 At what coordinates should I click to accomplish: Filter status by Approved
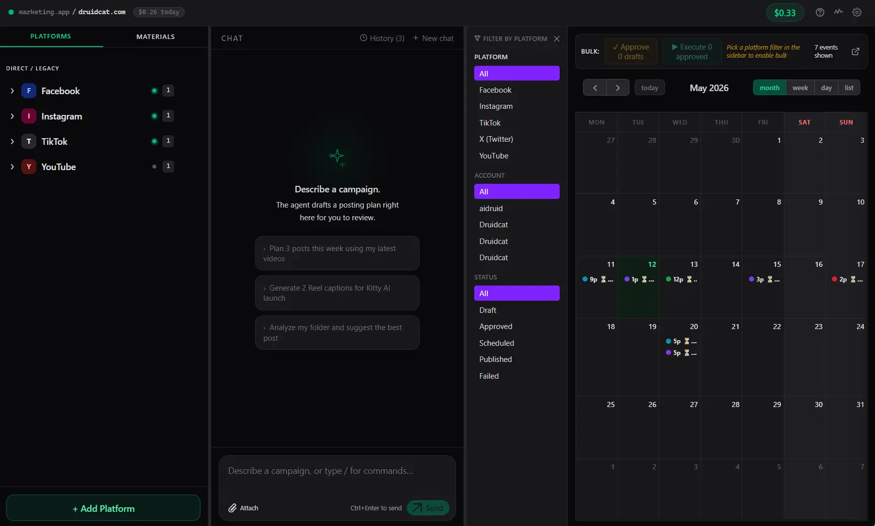click(x=517, y=327)
